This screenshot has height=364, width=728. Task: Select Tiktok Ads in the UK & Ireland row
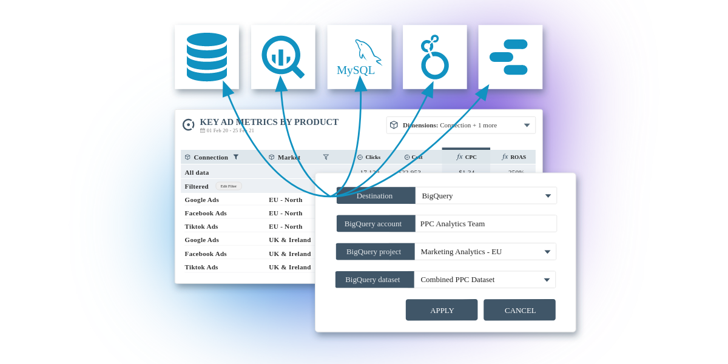(x=201, y=267)
